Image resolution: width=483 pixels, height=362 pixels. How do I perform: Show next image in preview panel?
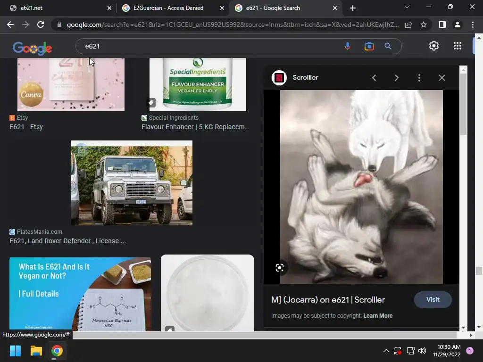point(396,78)
